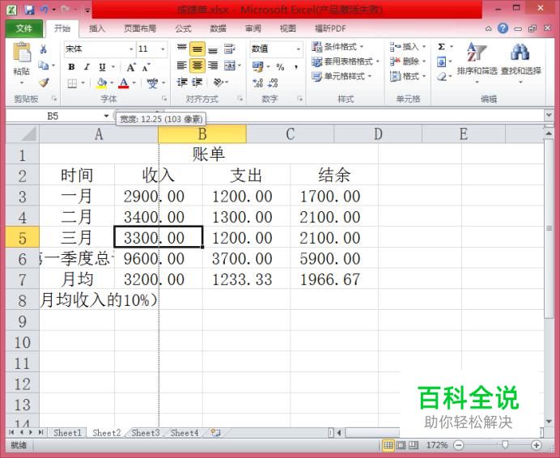Select column C header
The height and width of the screenshot is (458, 560).
[x=290, y=134]
